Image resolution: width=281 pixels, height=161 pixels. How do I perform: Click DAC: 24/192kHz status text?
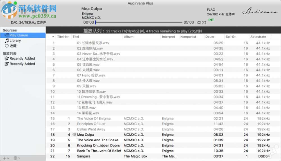28,22
